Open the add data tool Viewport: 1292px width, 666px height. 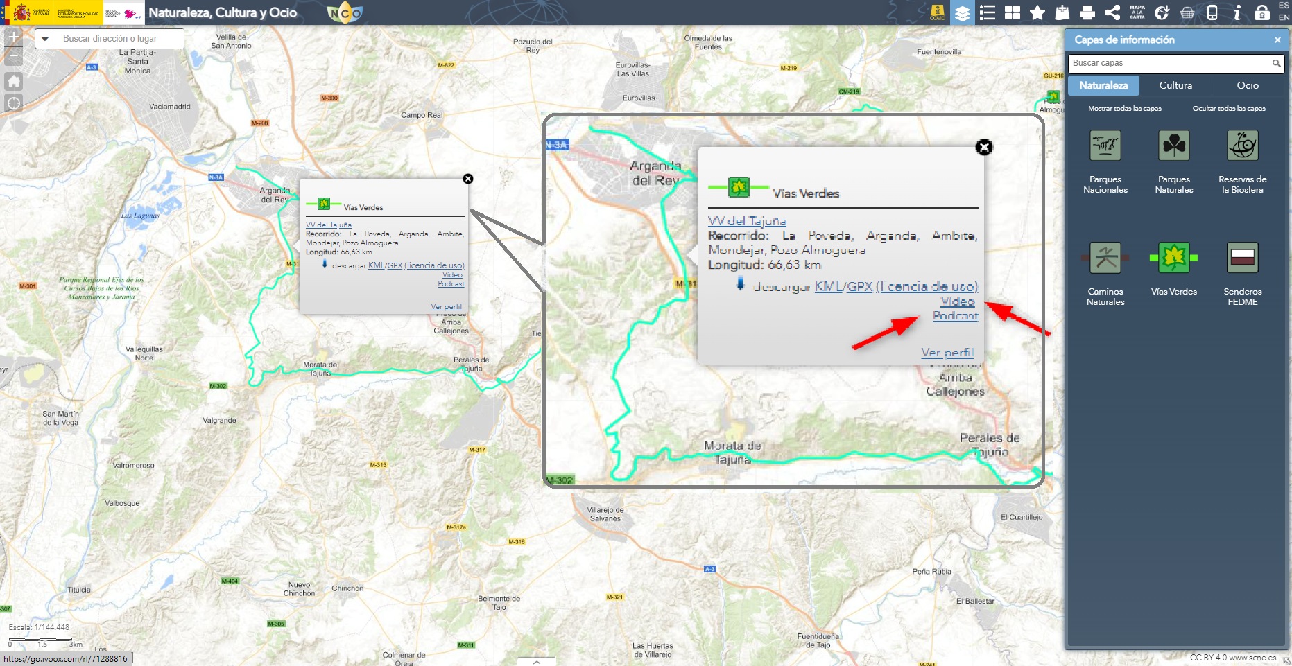click(1062, 12)
